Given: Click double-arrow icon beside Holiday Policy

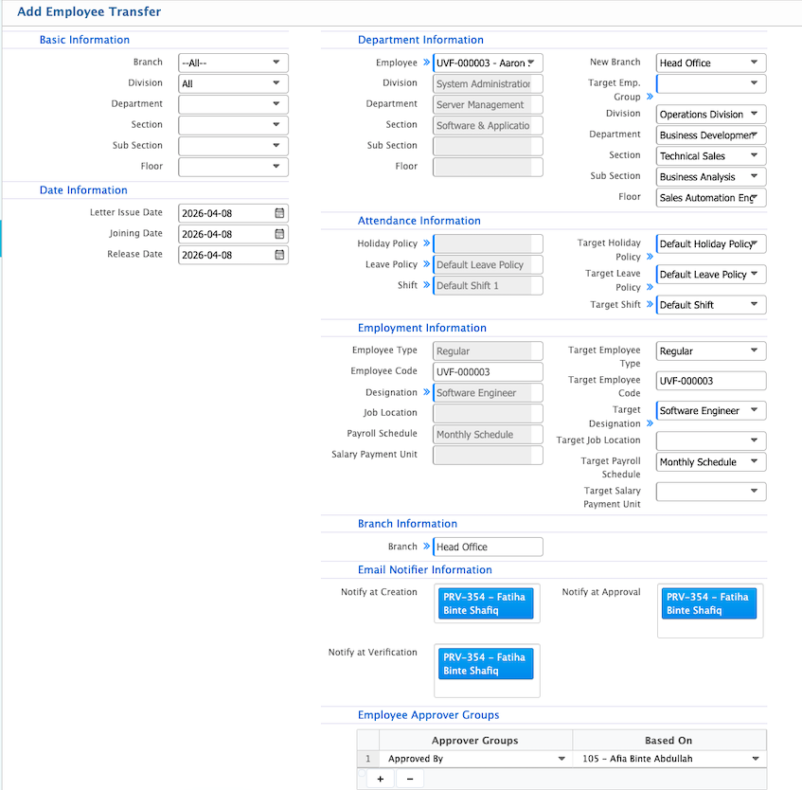Looking at the screenshot, I should pos(426,244).
